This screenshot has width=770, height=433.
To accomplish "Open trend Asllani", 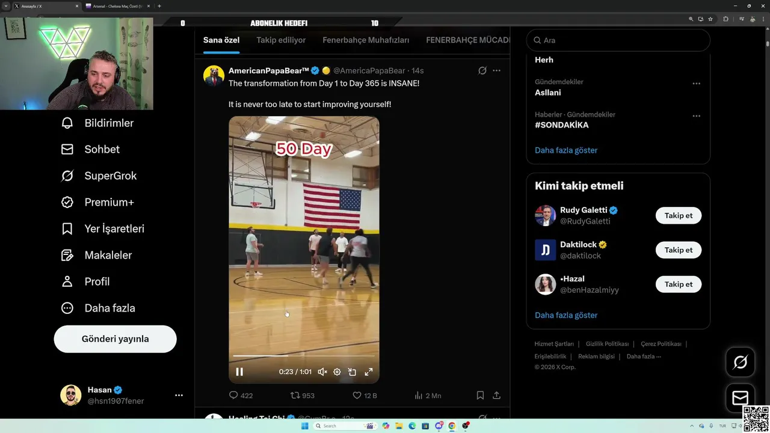I will (x=547, y=93).
